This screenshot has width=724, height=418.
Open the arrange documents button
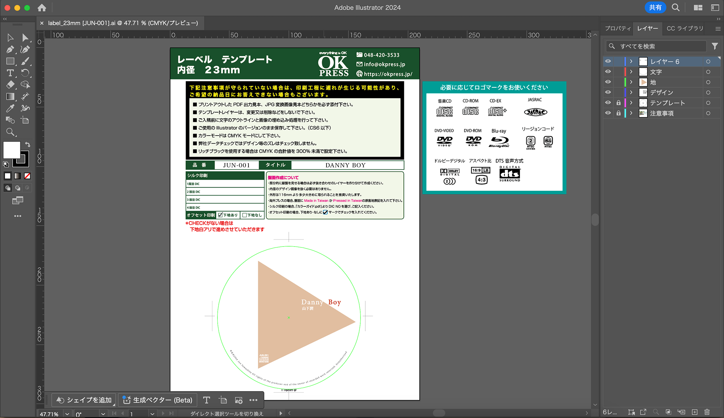pyautogui.click(x=698, y=8)
